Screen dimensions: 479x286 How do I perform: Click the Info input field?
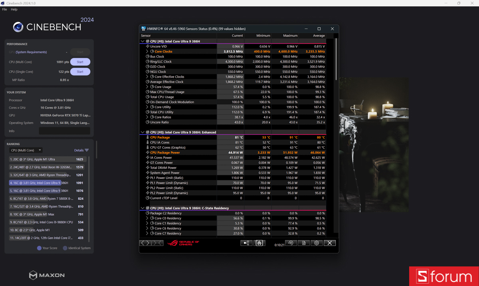tap(64, 131)
